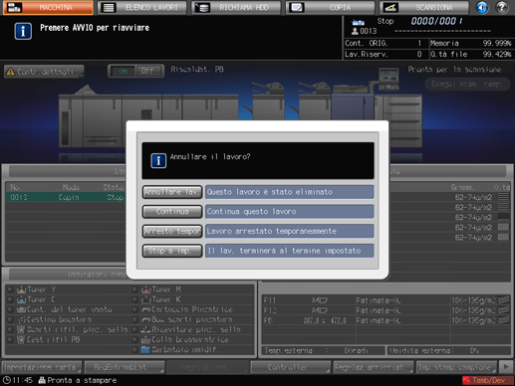This screenshot has height=386, width=515.
Task: Turn Riscaldat. PB heater On
Action: [123, 72]
